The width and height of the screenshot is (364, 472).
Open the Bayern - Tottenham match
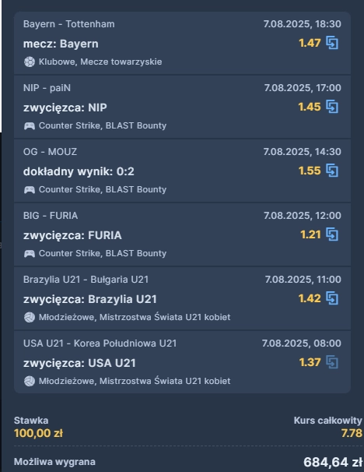pos(68,24)
